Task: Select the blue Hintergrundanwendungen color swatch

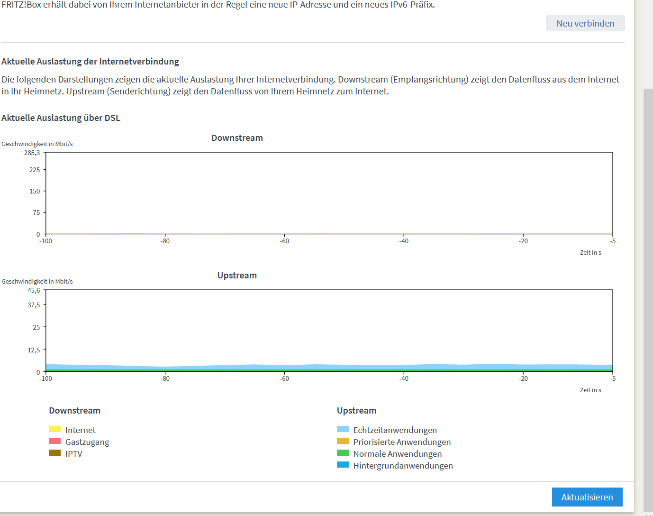Action: [343, 465]
